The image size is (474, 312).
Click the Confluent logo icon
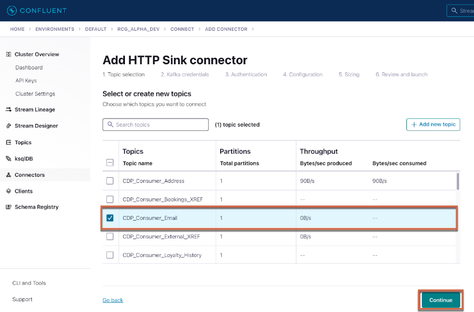(x=11, y=10)
